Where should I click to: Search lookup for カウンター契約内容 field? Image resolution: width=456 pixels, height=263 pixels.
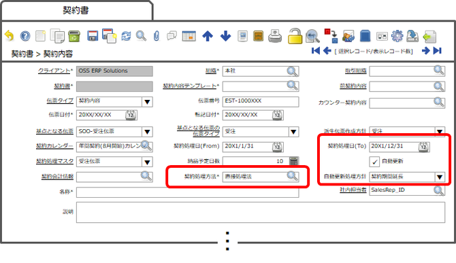coord(439,102)
